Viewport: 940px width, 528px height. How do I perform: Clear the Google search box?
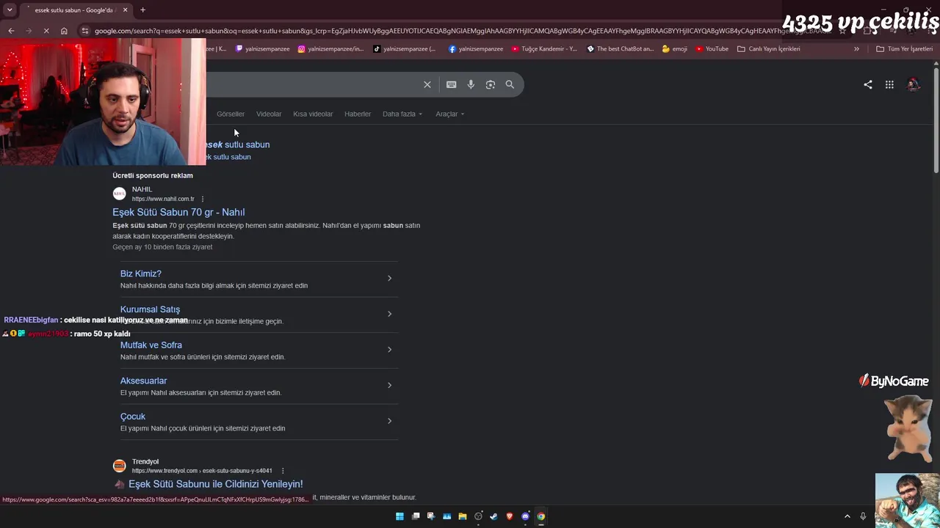coord(427,84)
